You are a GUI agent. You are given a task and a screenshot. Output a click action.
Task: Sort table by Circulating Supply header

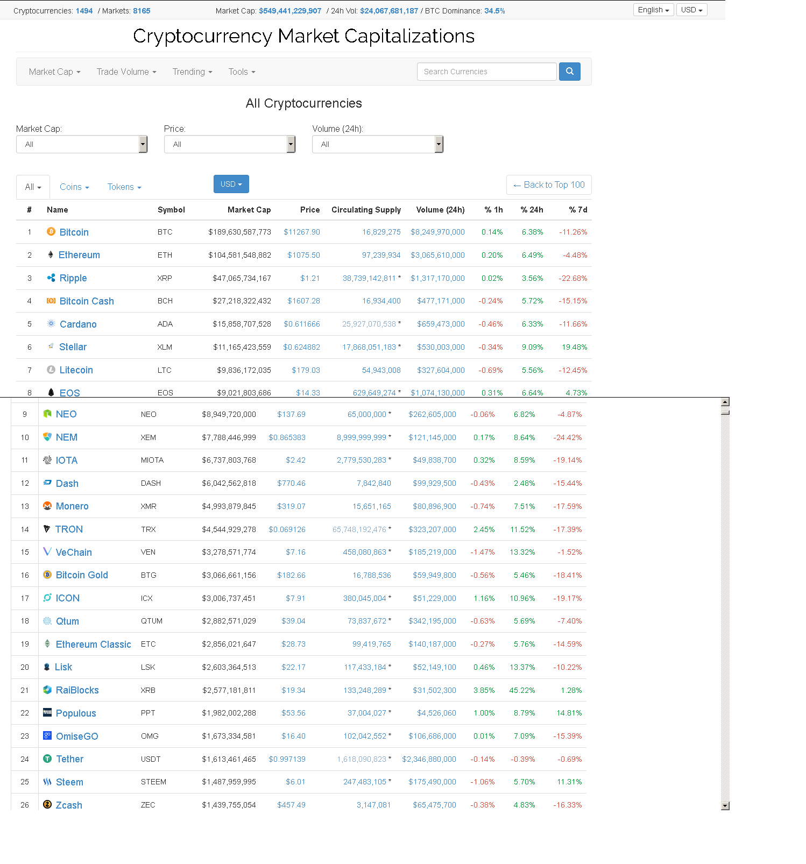click(366, 210)
